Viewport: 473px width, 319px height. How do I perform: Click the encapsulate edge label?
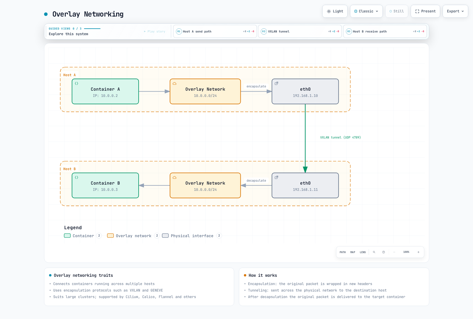click(256, 87)
